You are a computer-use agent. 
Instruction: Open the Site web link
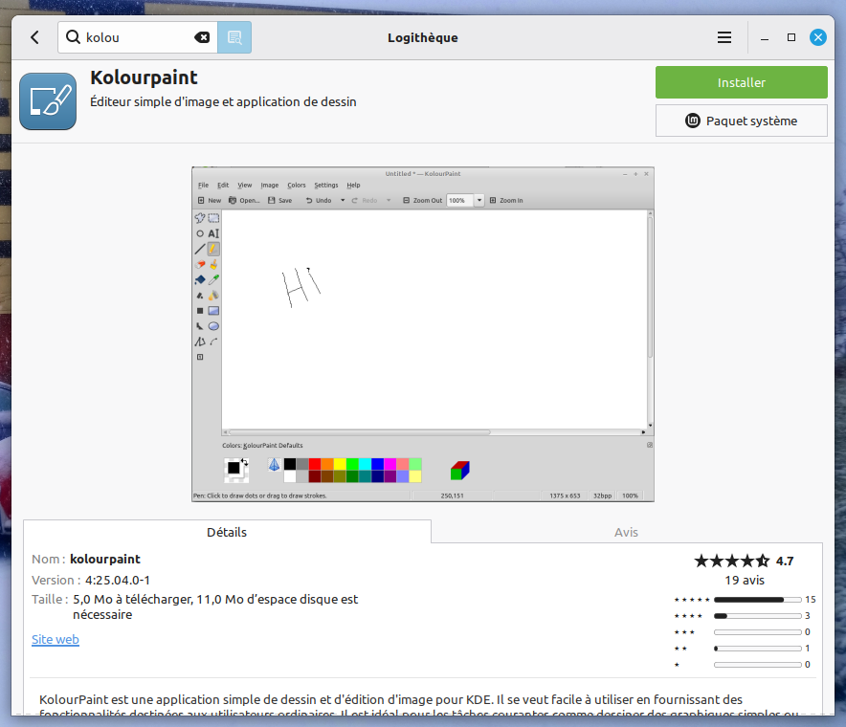point(56,639)
